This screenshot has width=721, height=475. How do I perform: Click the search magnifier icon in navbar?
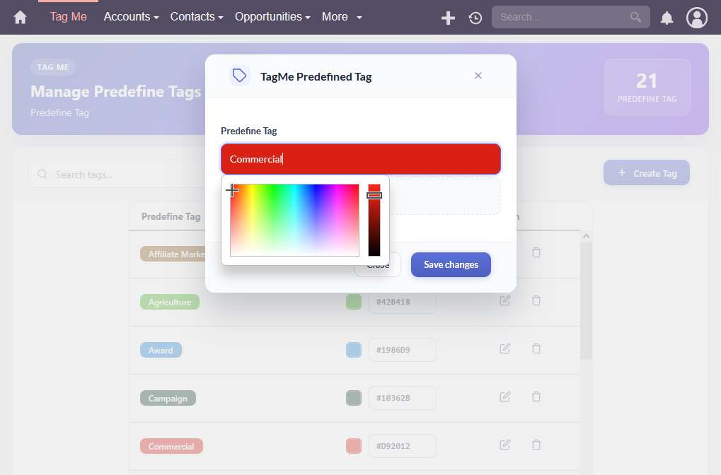[635, 17]
